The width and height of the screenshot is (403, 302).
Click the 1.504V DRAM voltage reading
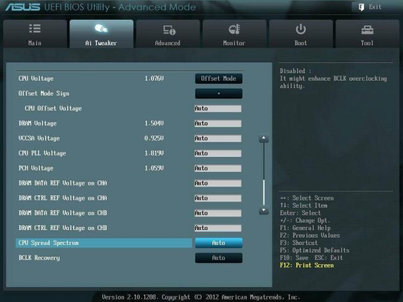click(154, 123)
